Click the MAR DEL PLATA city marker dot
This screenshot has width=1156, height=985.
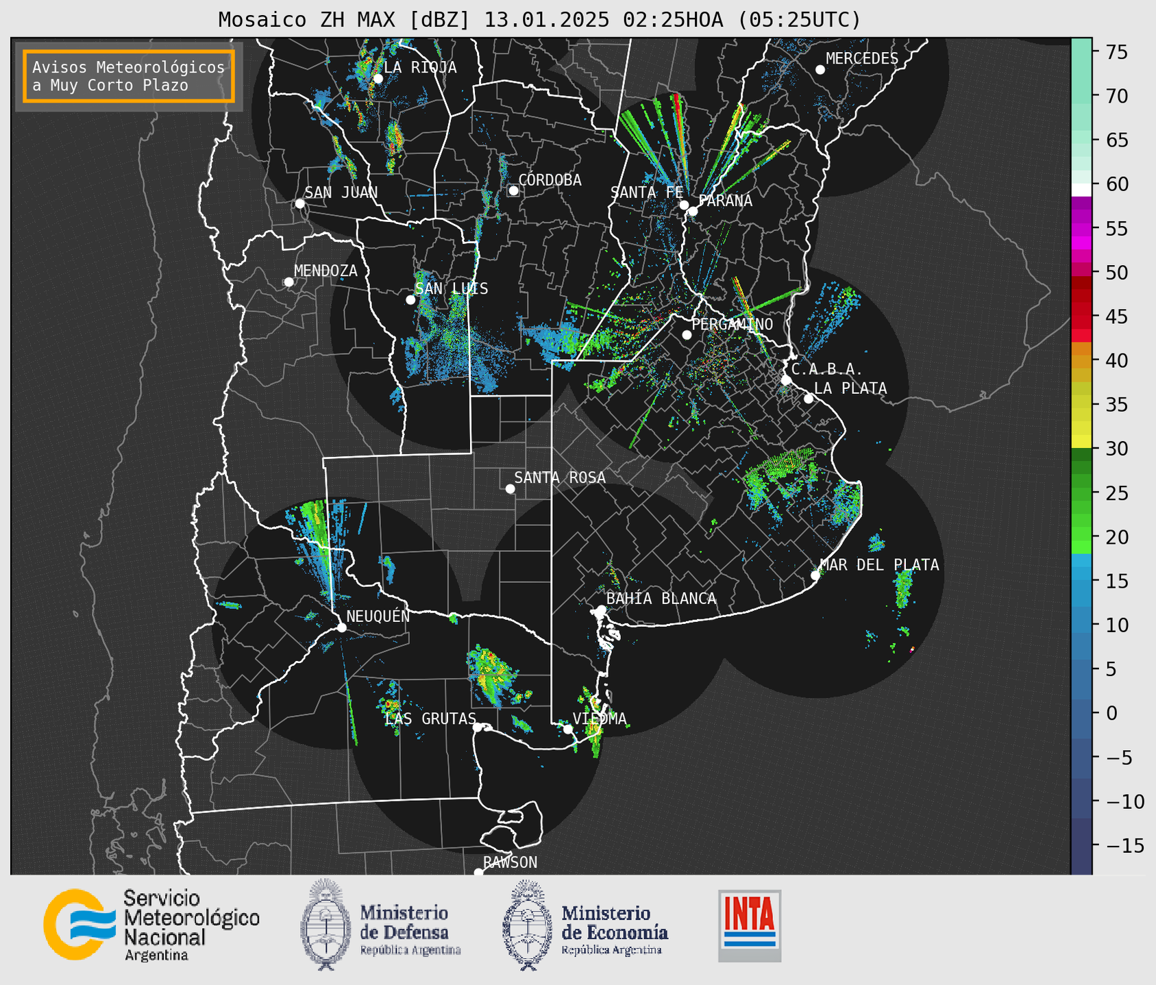coord(815,575)
